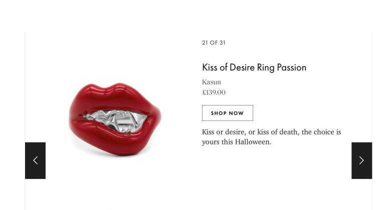Image resolution: width=376 pixels, height=210 pixels.
Task: Click the 21 OF 31 slide counter
Action: tap(214, 43)
